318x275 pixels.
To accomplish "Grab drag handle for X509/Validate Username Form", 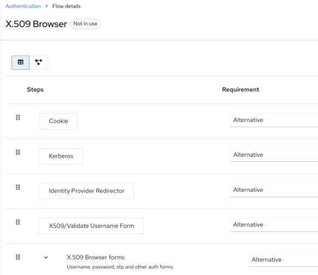I will pyautogui.click(x=18, y=222).
